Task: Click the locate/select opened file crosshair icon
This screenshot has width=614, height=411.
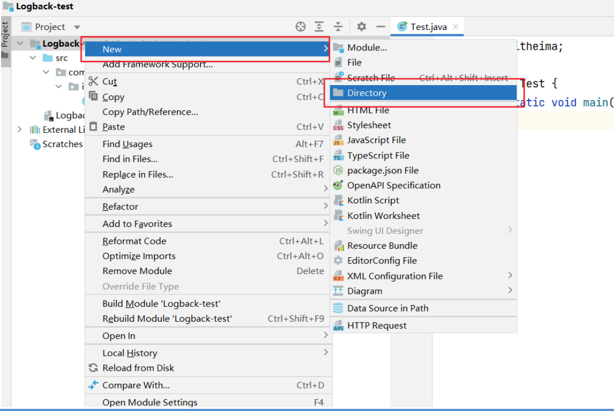Action: (301, 27)
